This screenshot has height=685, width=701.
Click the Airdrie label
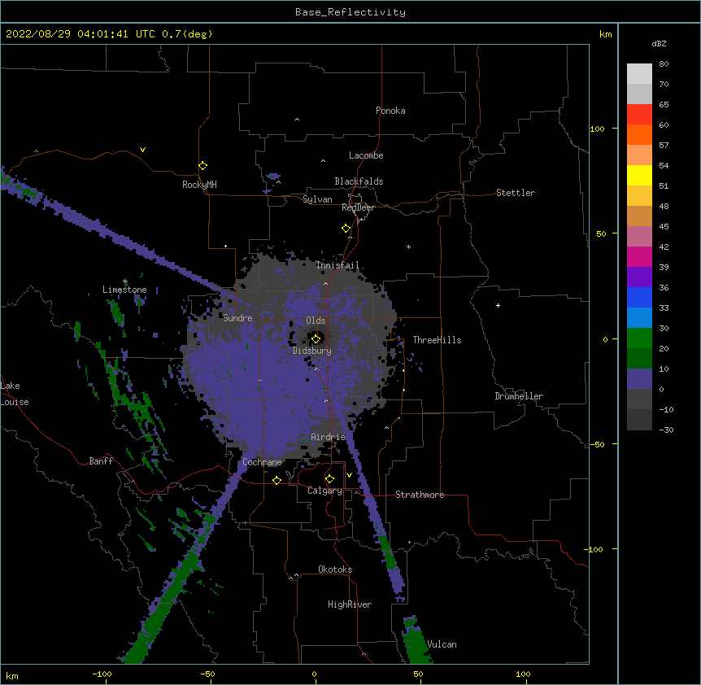point(329,437)
